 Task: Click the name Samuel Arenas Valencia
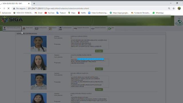pyautogui.click(x=79, y=73)
